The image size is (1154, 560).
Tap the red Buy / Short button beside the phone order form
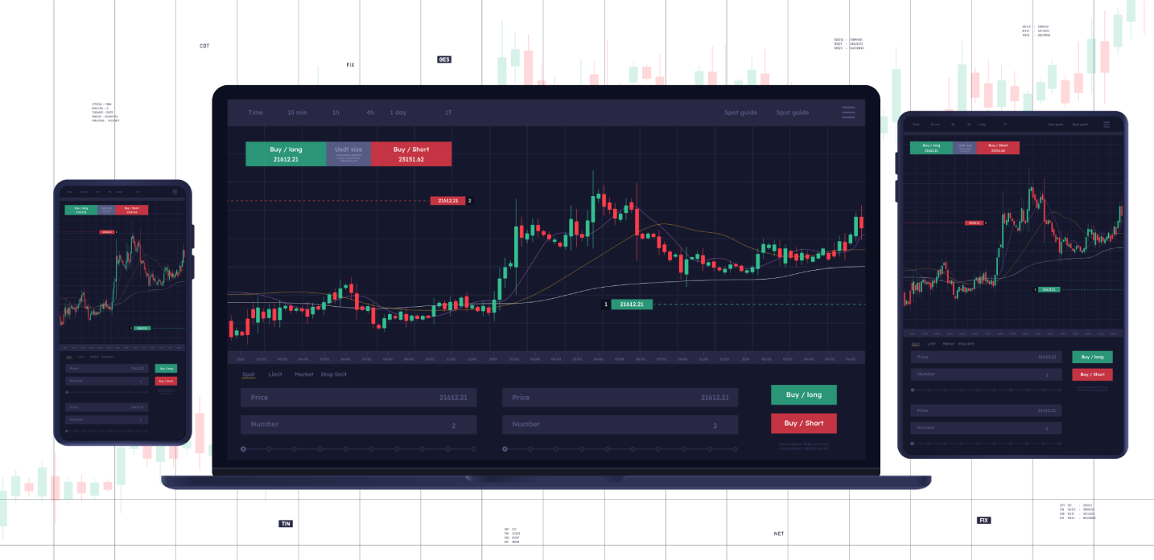(166, 381)
